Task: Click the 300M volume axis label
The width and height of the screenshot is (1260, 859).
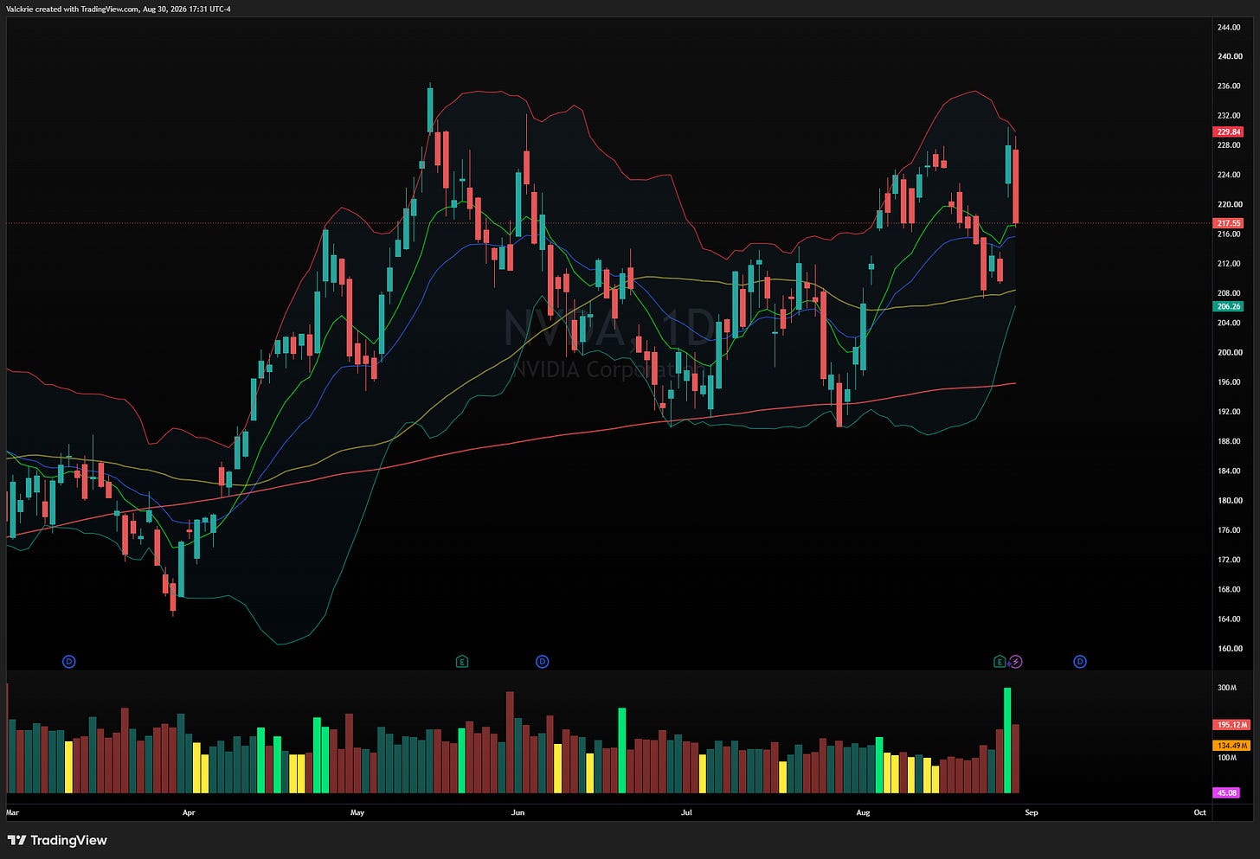Action: tap(1227, 689)
